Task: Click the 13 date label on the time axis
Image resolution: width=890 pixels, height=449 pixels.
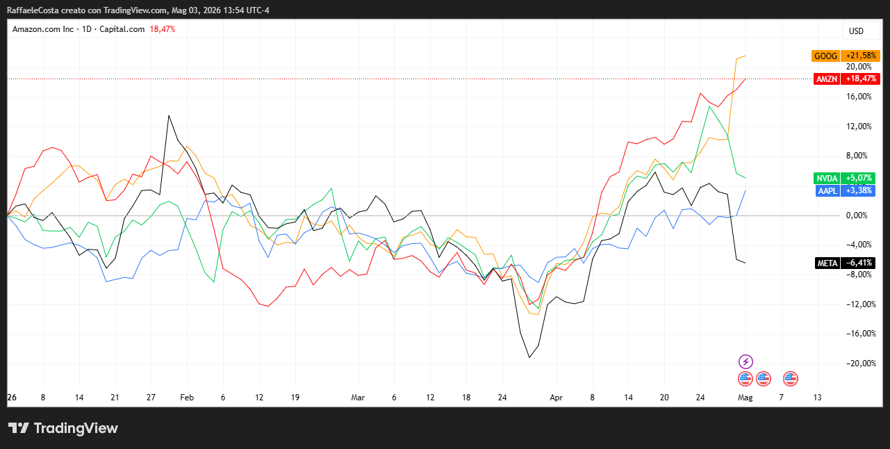Action: 817,398
